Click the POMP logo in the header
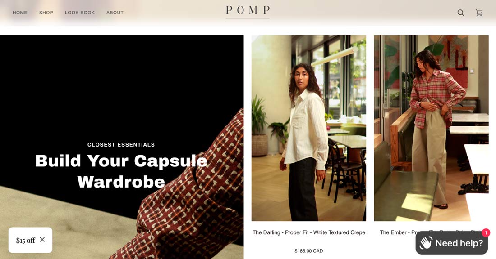The image size is (496, 259). pyautogui.click(x=248, y=11)
